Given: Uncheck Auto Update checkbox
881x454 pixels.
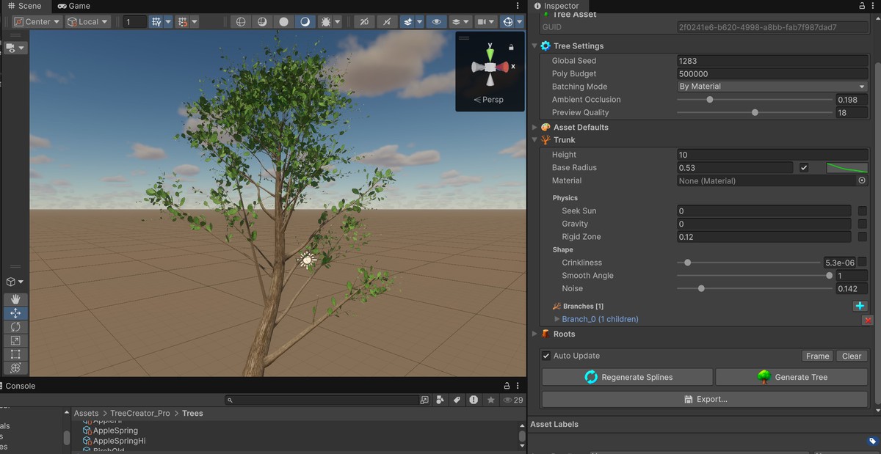Looking at the screenshot, I should [546, 356].
